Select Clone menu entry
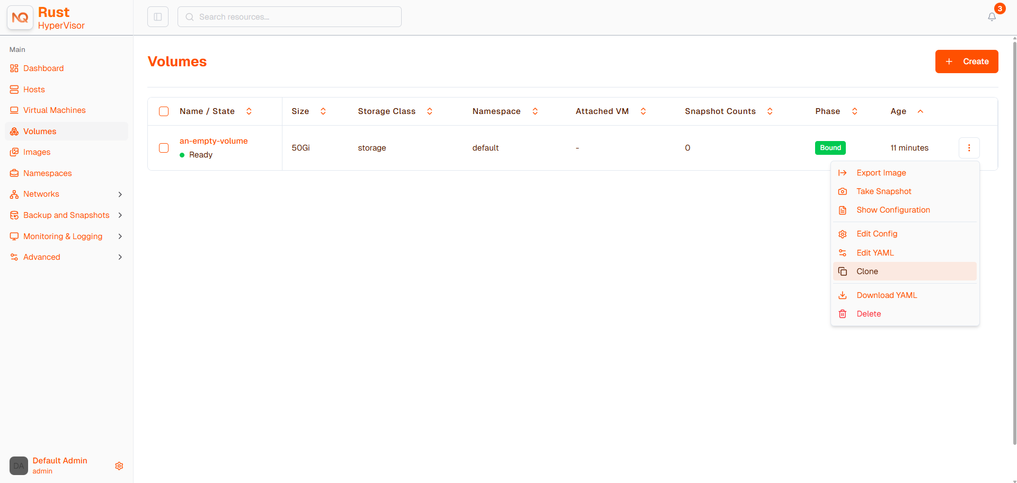This screenshot has height=483, width=1017. pyautogui.click(x=905, y=271)
